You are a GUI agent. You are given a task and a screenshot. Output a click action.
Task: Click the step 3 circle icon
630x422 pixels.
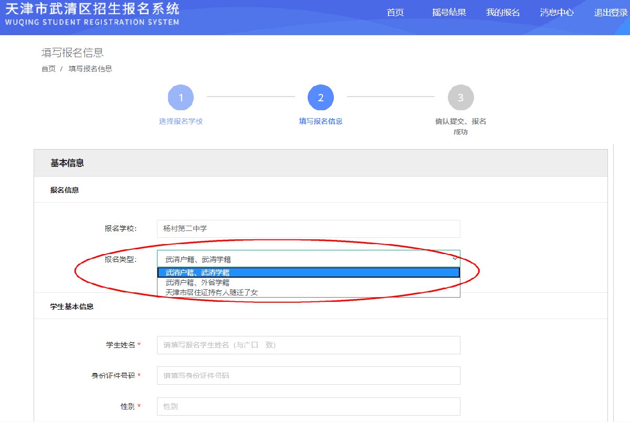pos(460,98)
